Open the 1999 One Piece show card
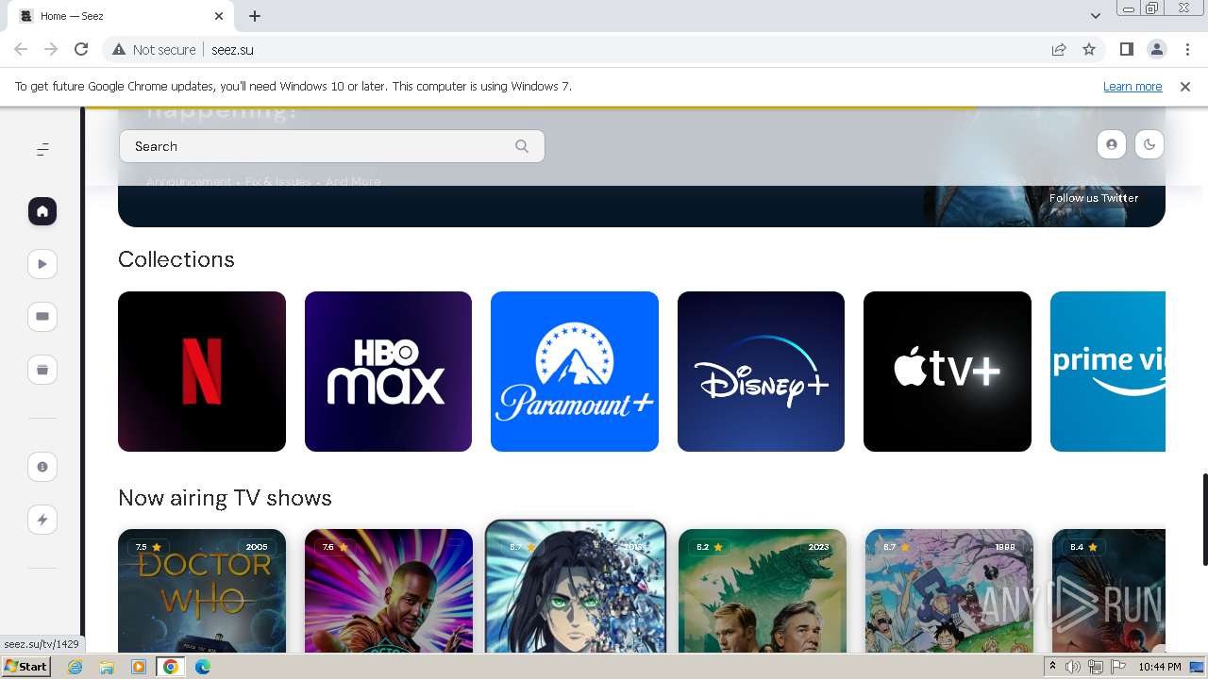Screen dimensions: 1208x679 point(949,590)
